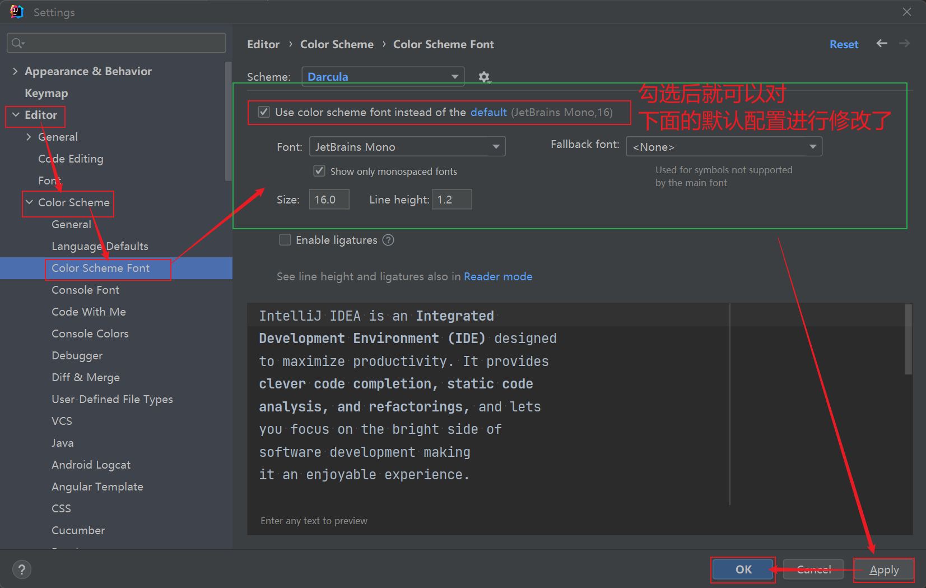
Task: Open Android Logcat settings
Action: [x=91, y=465]
